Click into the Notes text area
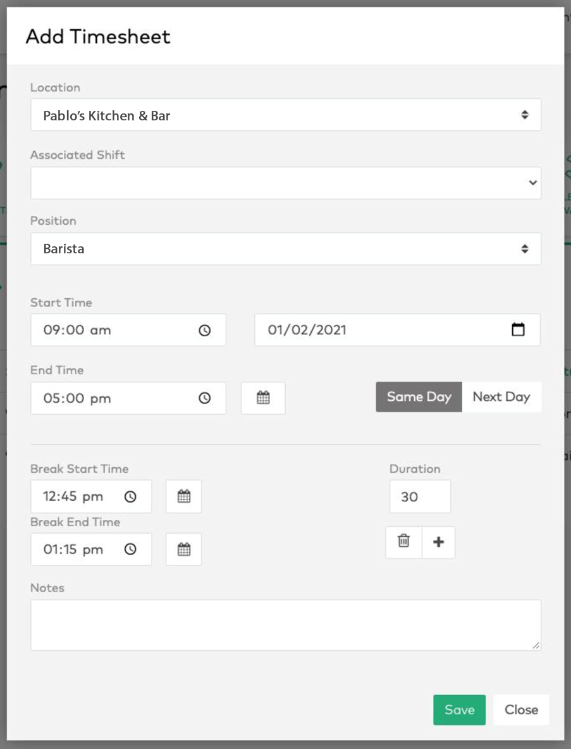 [x=286, y=625]
